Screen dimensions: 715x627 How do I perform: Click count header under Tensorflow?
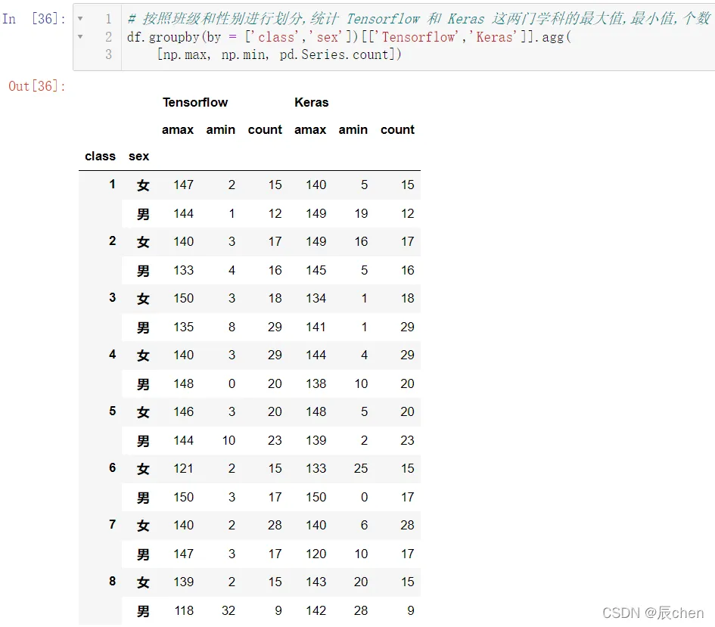(x=265, y=130)
